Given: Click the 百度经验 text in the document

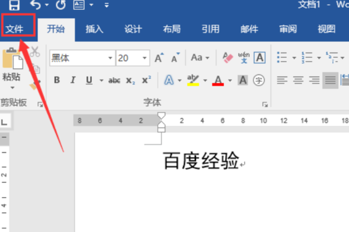Looking at the screenshot, I should coord(201,161).
